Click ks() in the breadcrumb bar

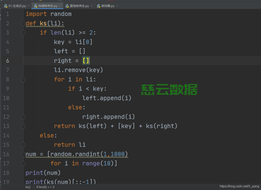click(28, 187)
